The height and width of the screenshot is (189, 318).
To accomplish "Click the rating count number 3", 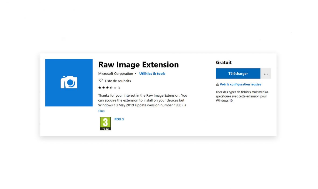I will pyautogui.click(x=119, y=88).
